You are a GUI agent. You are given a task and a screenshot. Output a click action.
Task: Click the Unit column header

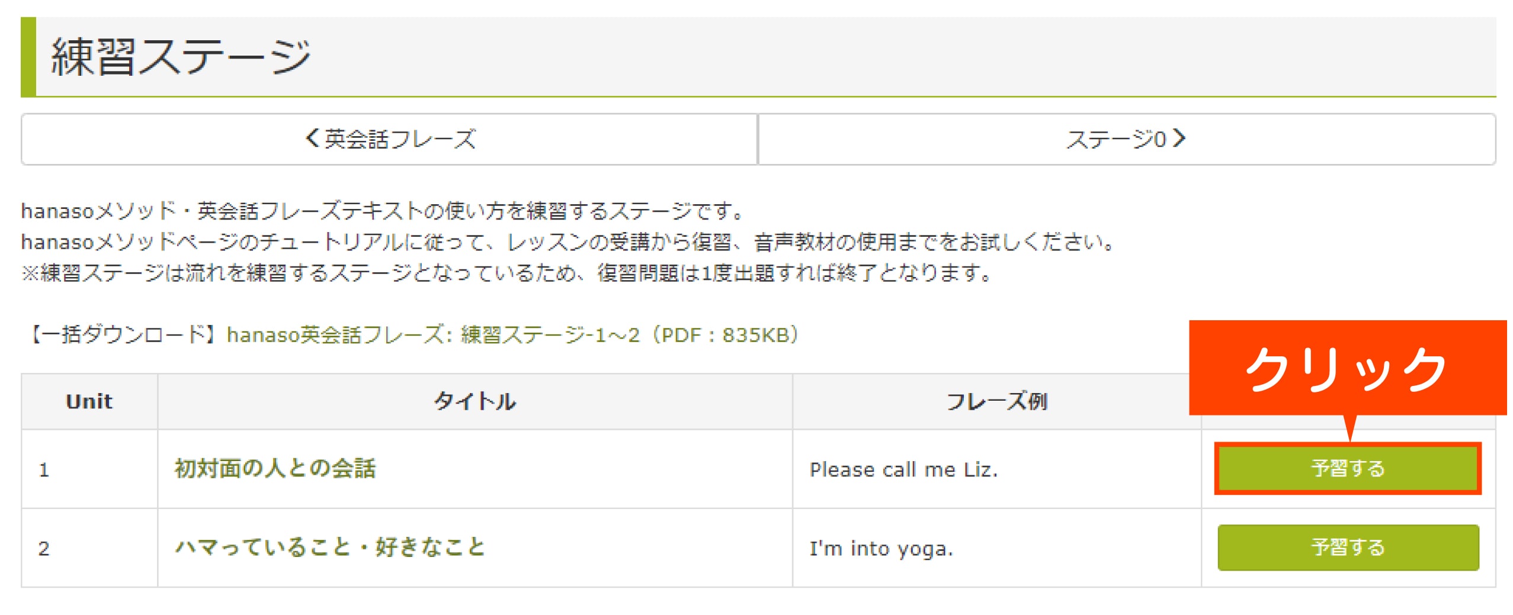pos(89,401)
